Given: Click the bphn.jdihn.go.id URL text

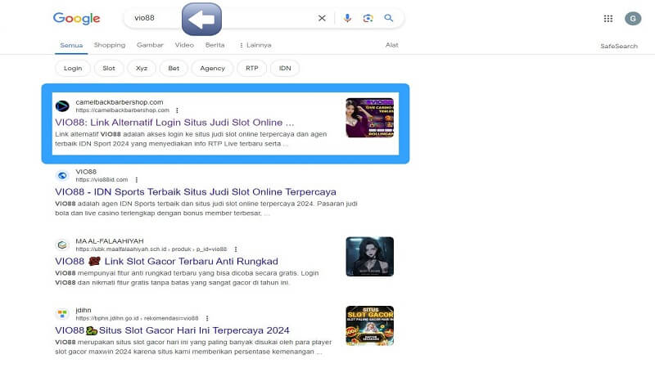Looking at the screenshot, I should (137, 318).
